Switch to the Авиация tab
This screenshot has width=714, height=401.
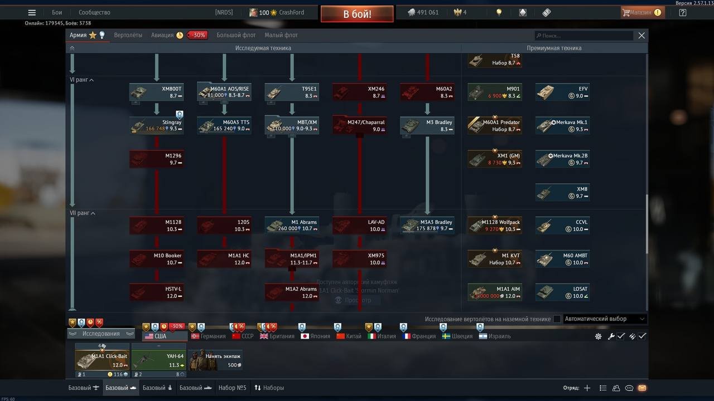click(162, 35)
